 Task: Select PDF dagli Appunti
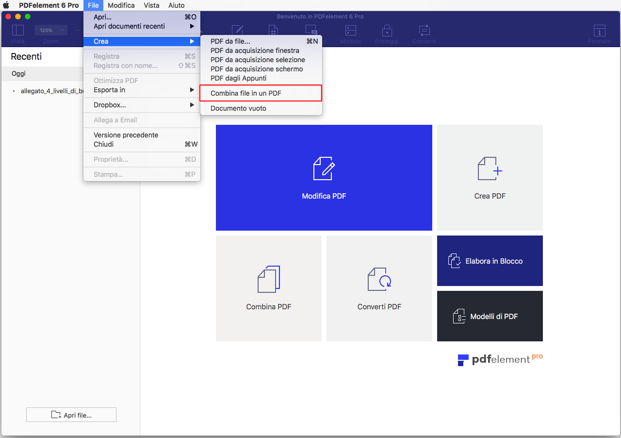coord(261,78)
